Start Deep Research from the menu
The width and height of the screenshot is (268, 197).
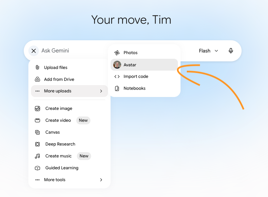pos(69,144)
